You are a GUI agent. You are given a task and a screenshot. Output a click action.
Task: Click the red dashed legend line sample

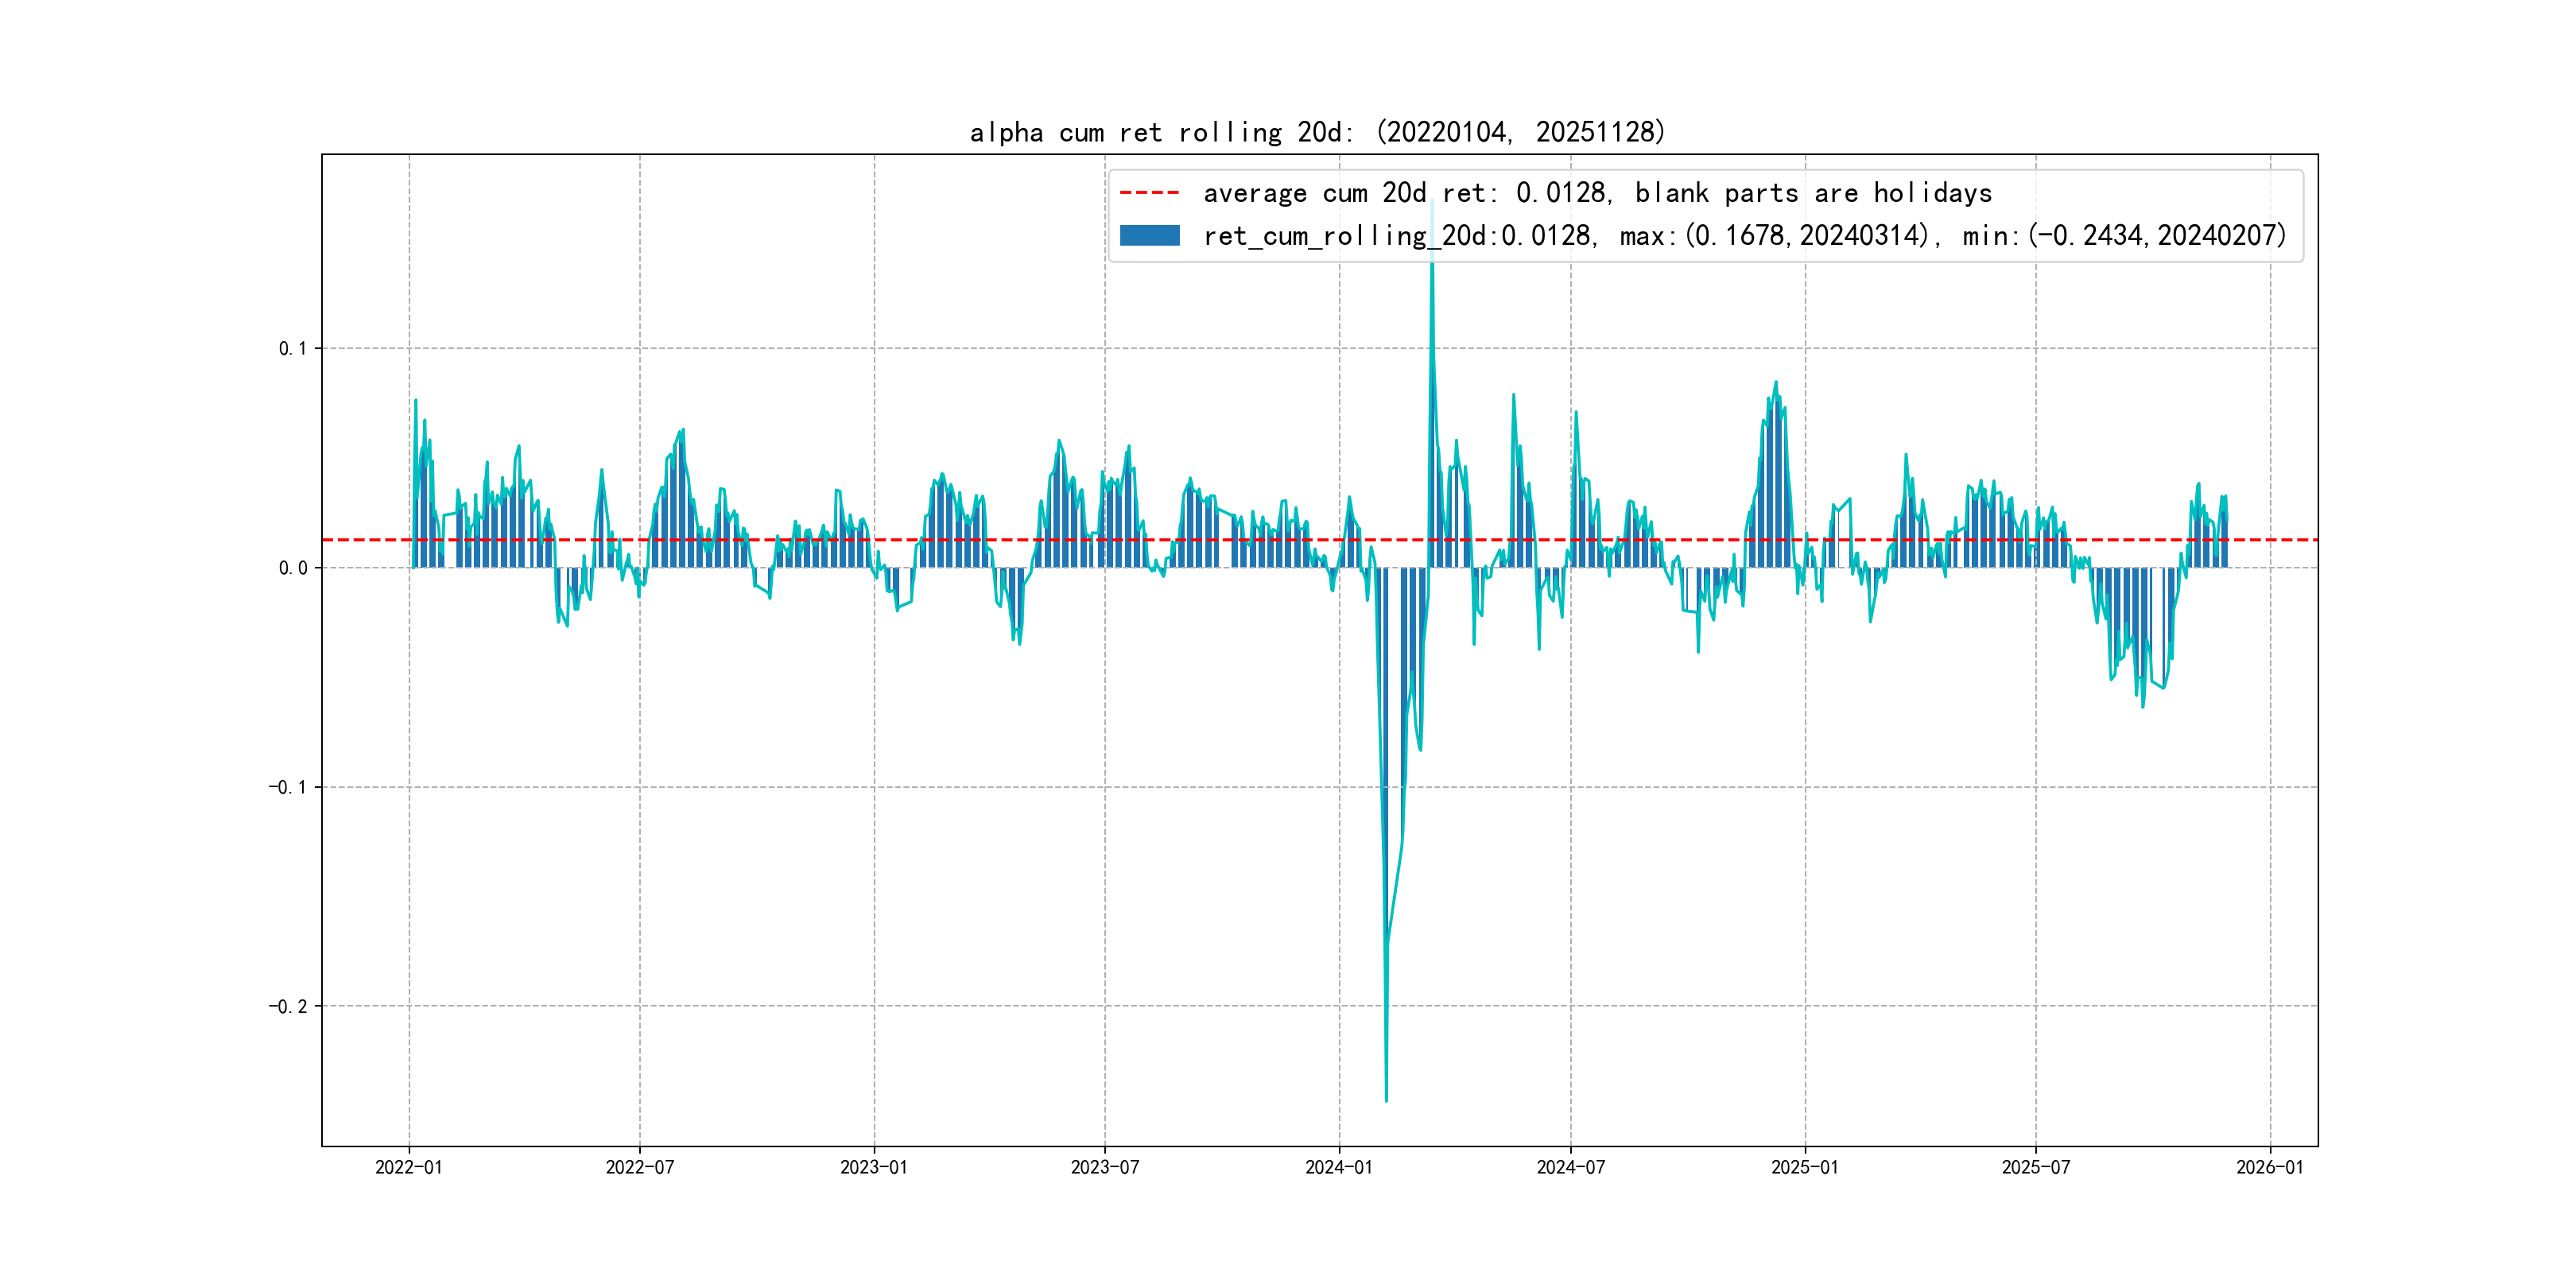[x=1149, y=193]
